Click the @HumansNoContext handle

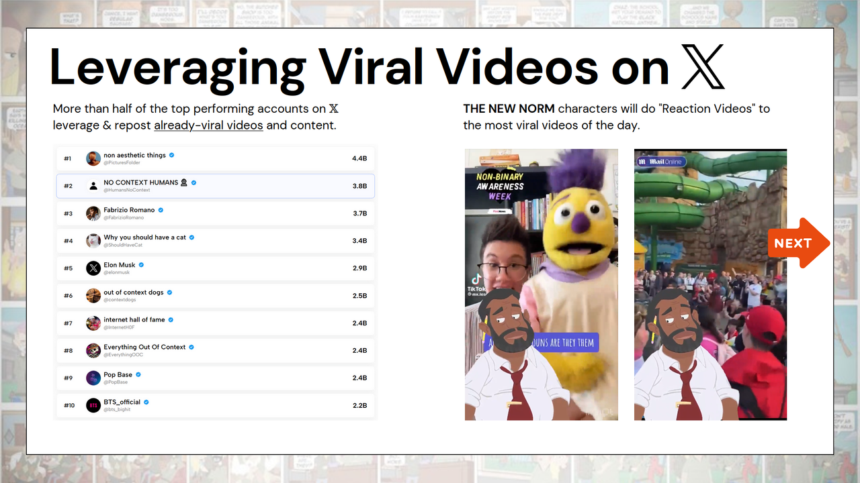point(127,191)
